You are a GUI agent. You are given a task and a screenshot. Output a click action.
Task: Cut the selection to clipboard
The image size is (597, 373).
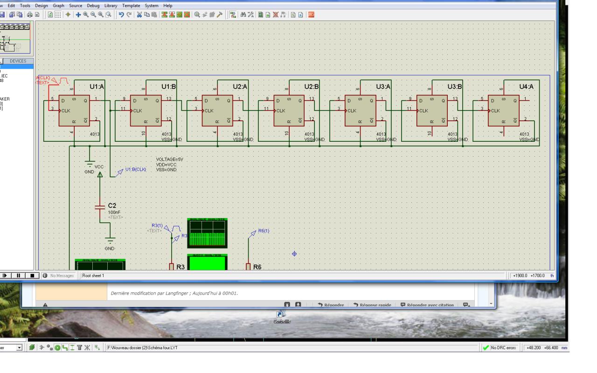tap(139, 14)
